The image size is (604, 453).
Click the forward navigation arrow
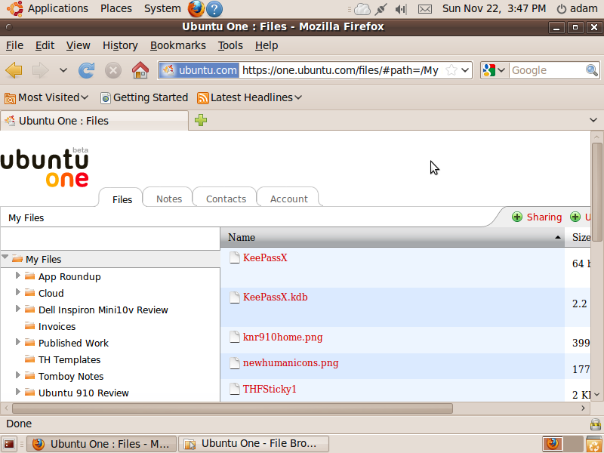41,70
